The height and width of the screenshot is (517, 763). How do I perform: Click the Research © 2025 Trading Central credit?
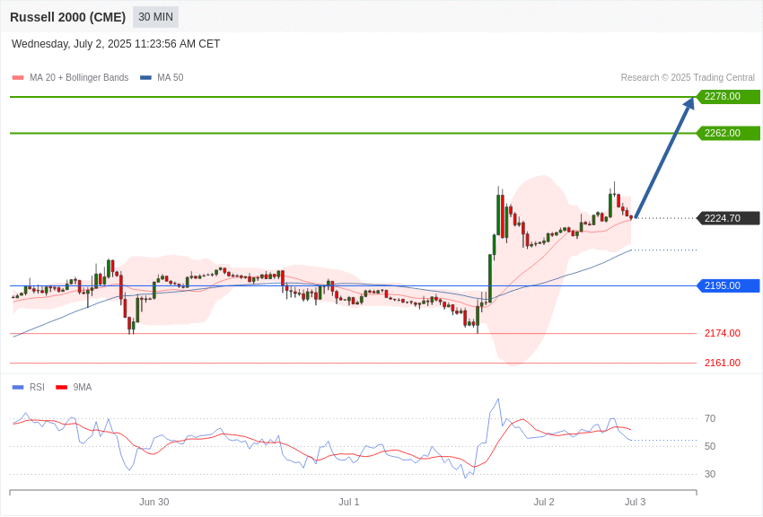coord(688,77)
